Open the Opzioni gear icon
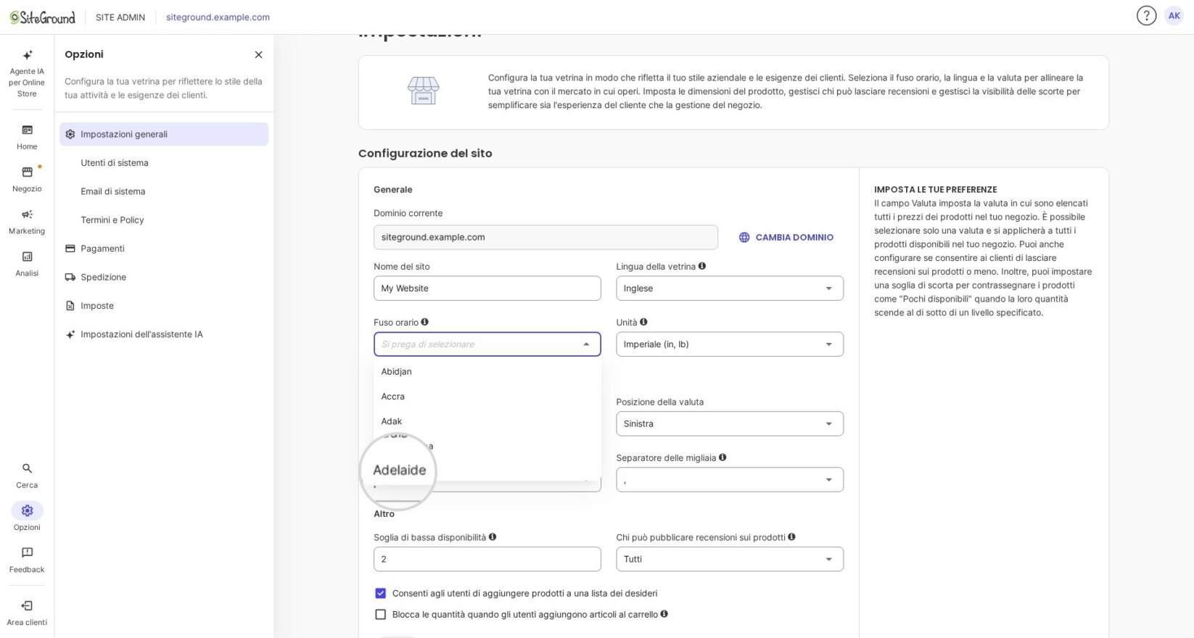This screenshot has width=1194, height=638. (x=27, y=510)
